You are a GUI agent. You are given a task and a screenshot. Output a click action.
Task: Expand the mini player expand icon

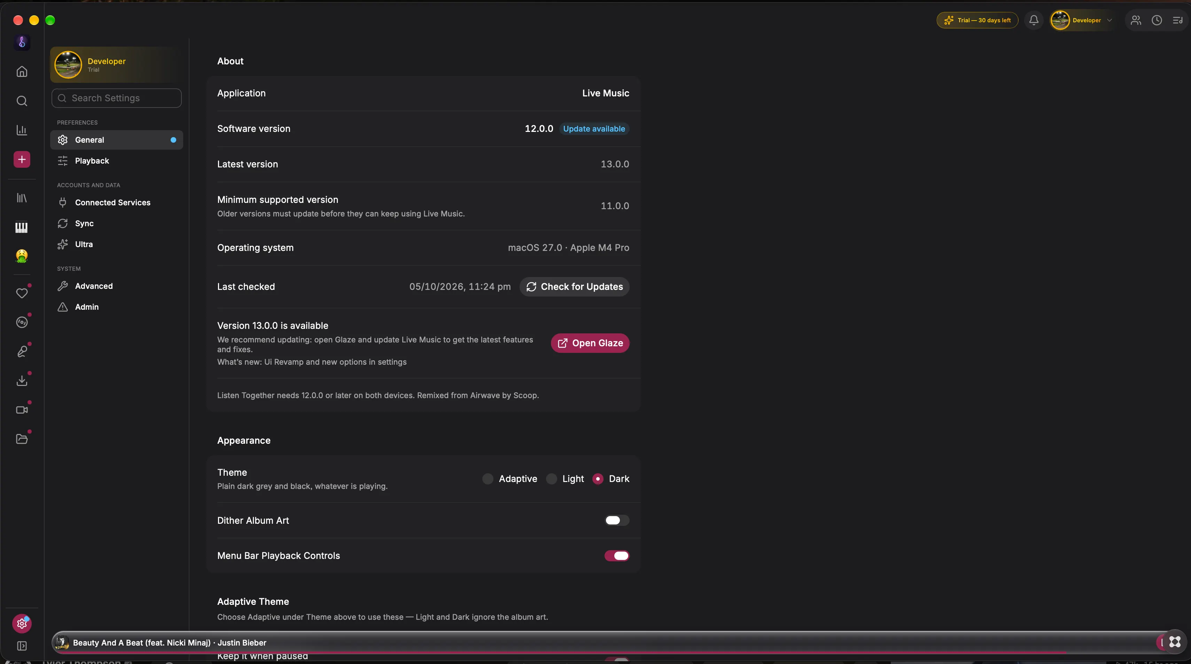pos(1175,642)
